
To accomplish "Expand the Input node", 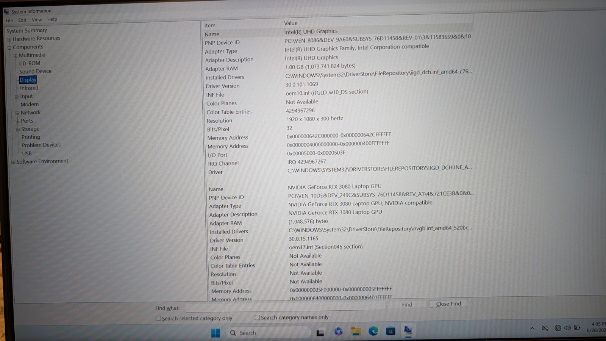I will tap(17, 97).
